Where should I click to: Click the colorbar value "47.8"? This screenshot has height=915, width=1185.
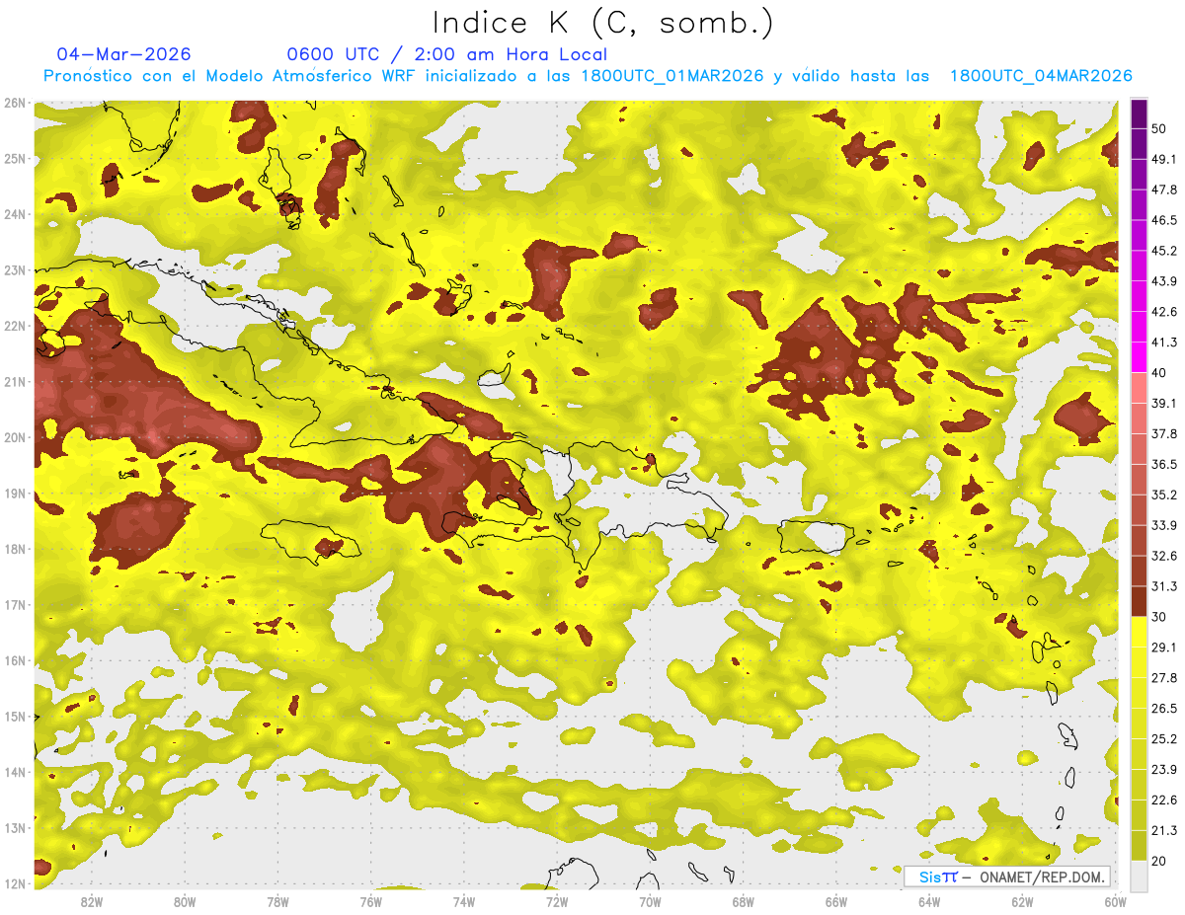[x=1163, y=190]
